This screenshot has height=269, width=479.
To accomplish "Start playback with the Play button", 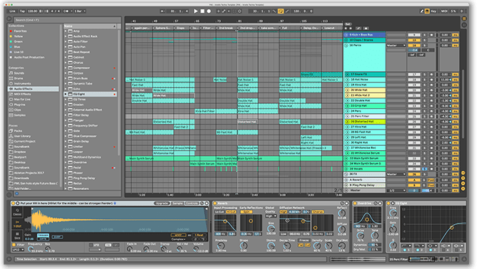I will click(196, 11).
